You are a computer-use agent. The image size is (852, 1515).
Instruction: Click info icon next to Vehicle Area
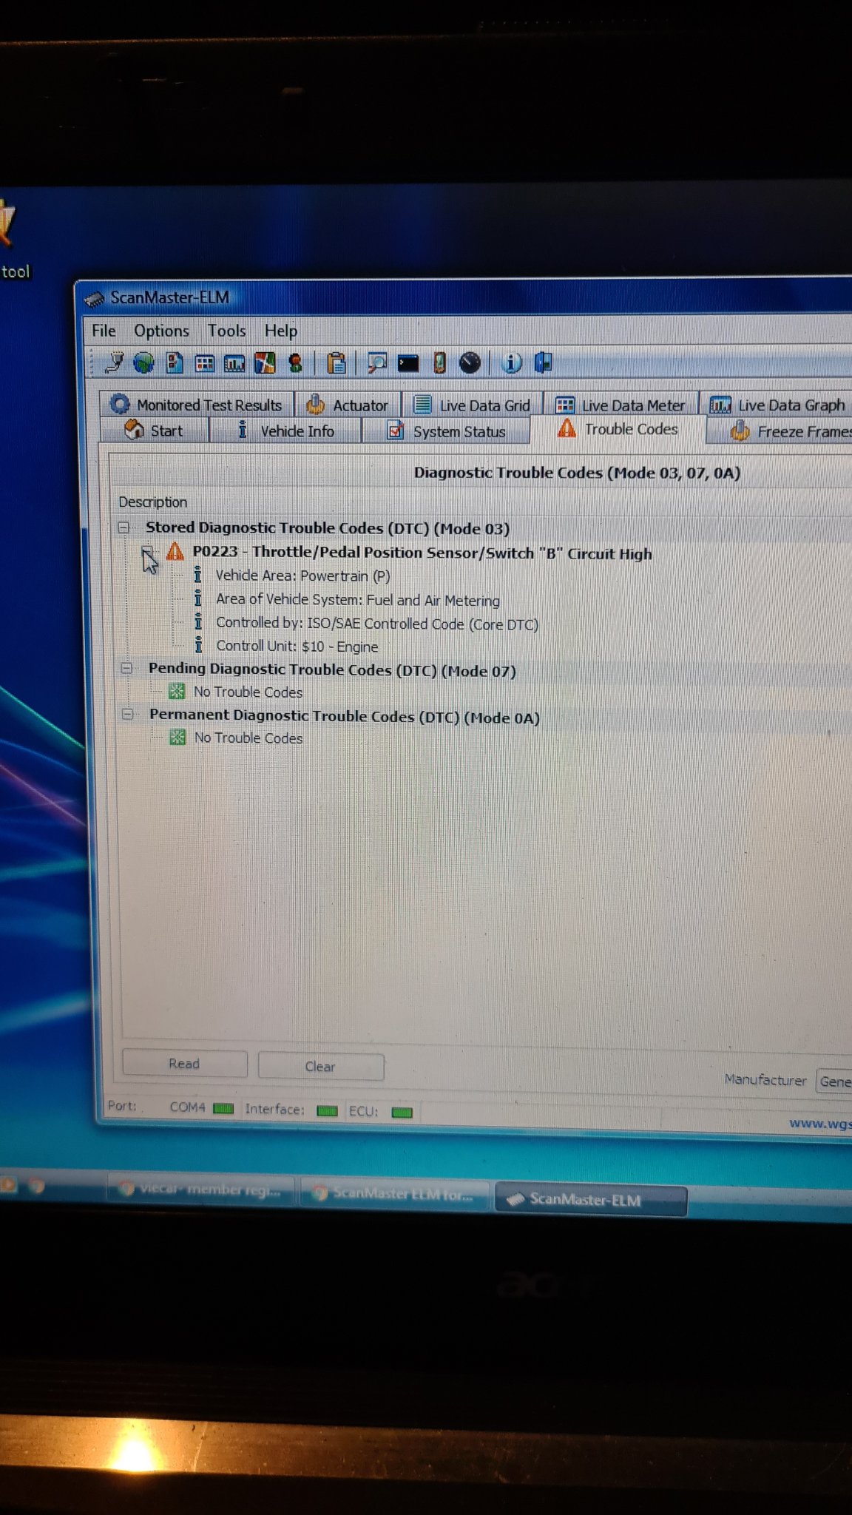point(197,575)
